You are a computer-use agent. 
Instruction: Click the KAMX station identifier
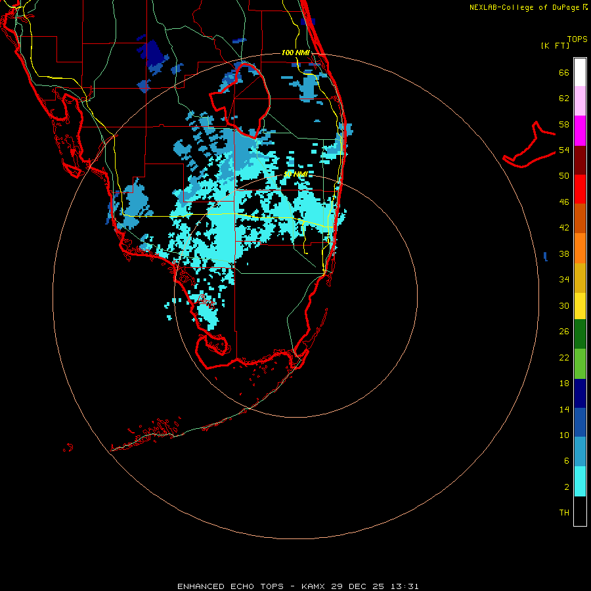coord(314,586)
